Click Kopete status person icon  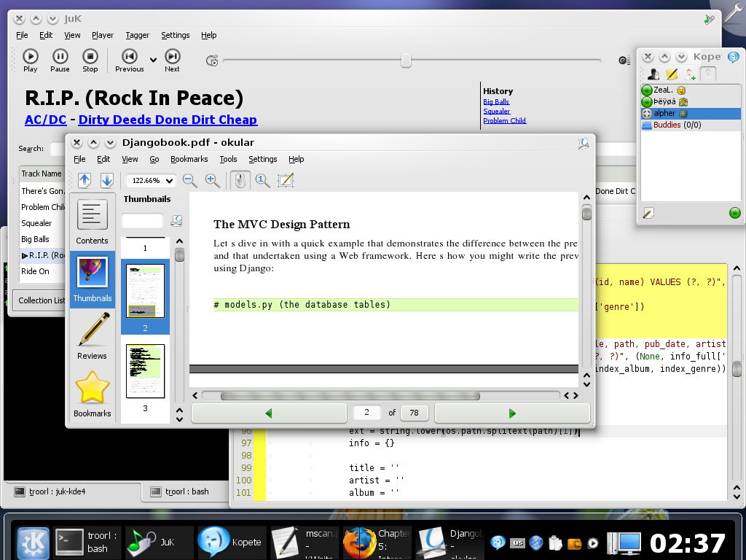tap(653, 74)
